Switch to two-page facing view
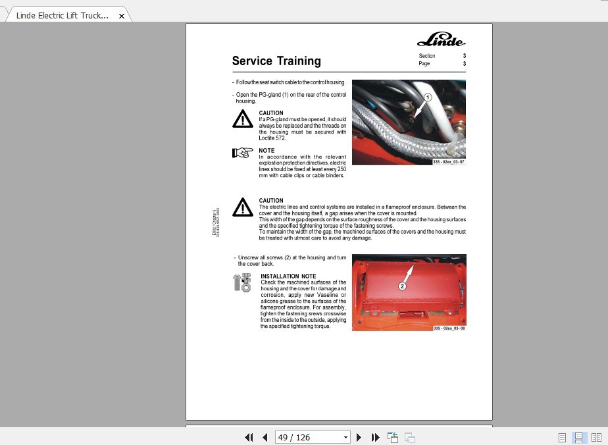The height and width of the screenshot is (445, 608). (x=596, y=438)
